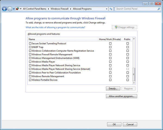The height and width of the screenshot is (130, 163).
Task: Expand the address bar history dropdown
Action: coord(106,9)
